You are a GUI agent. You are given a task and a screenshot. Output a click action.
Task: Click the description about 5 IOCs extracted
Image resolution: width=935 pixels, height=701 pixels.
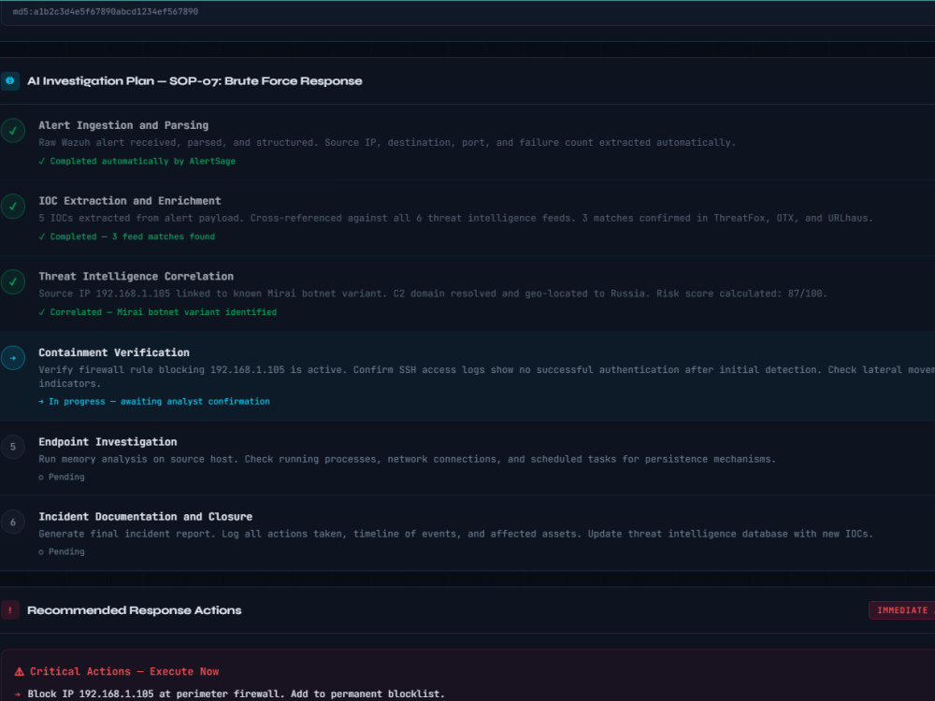click(455, 218)
